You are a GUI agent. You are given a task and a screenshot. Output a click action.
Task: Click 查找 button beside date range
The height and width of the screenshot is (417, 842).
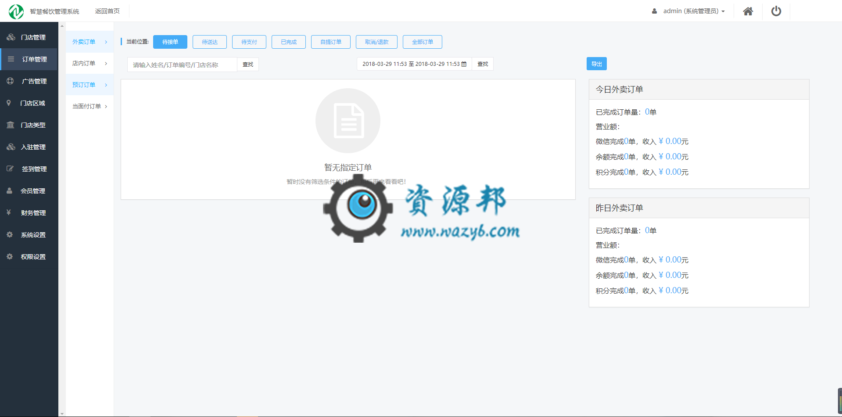click(x=483, y=64)
